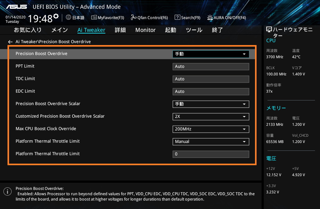Click the 4.920 V value
This screenshot has height=209, width=320.
[298, 175]
